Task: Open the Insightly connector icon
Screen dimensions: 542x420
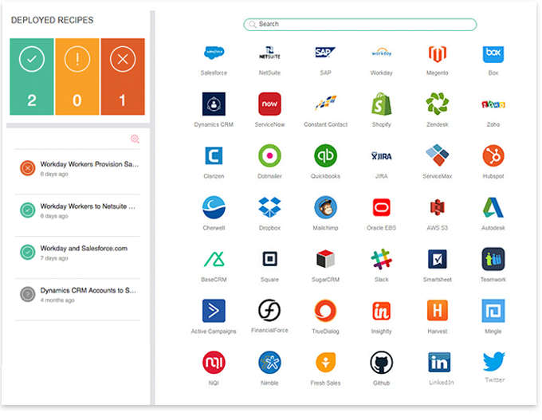Action: [x=381, y=311]
